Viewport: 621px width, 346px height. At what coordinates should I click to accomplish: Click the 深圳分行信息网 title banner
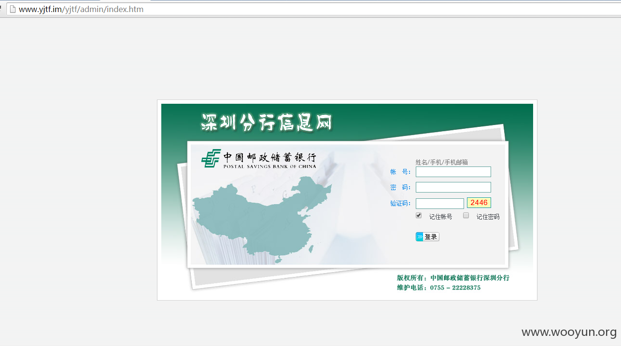[x=267, y=123]
